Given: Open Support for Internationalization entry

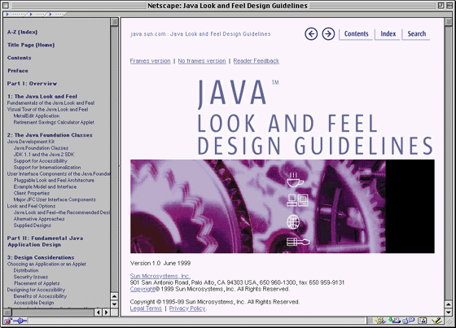Looking at the screenshot, I should (x=47, y=167).
